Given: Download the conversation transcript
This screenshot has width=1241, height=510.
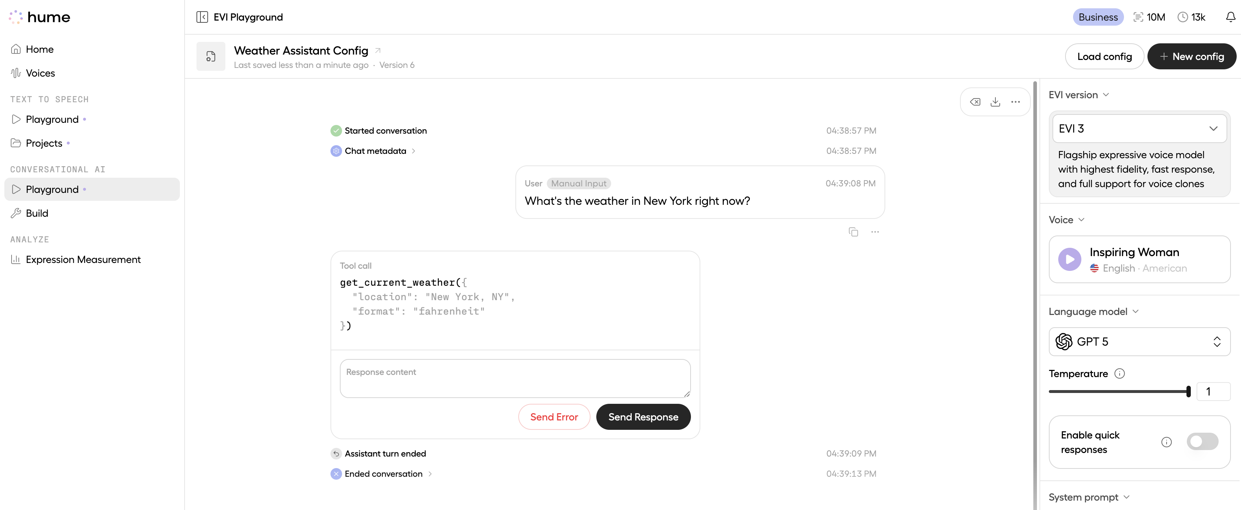Looking at the screenshot, I should (x=995, y=101).
